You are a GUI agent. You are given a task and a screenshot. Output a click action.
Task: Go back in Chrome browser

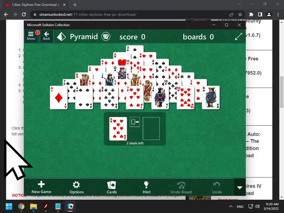(x=6, y=14)
